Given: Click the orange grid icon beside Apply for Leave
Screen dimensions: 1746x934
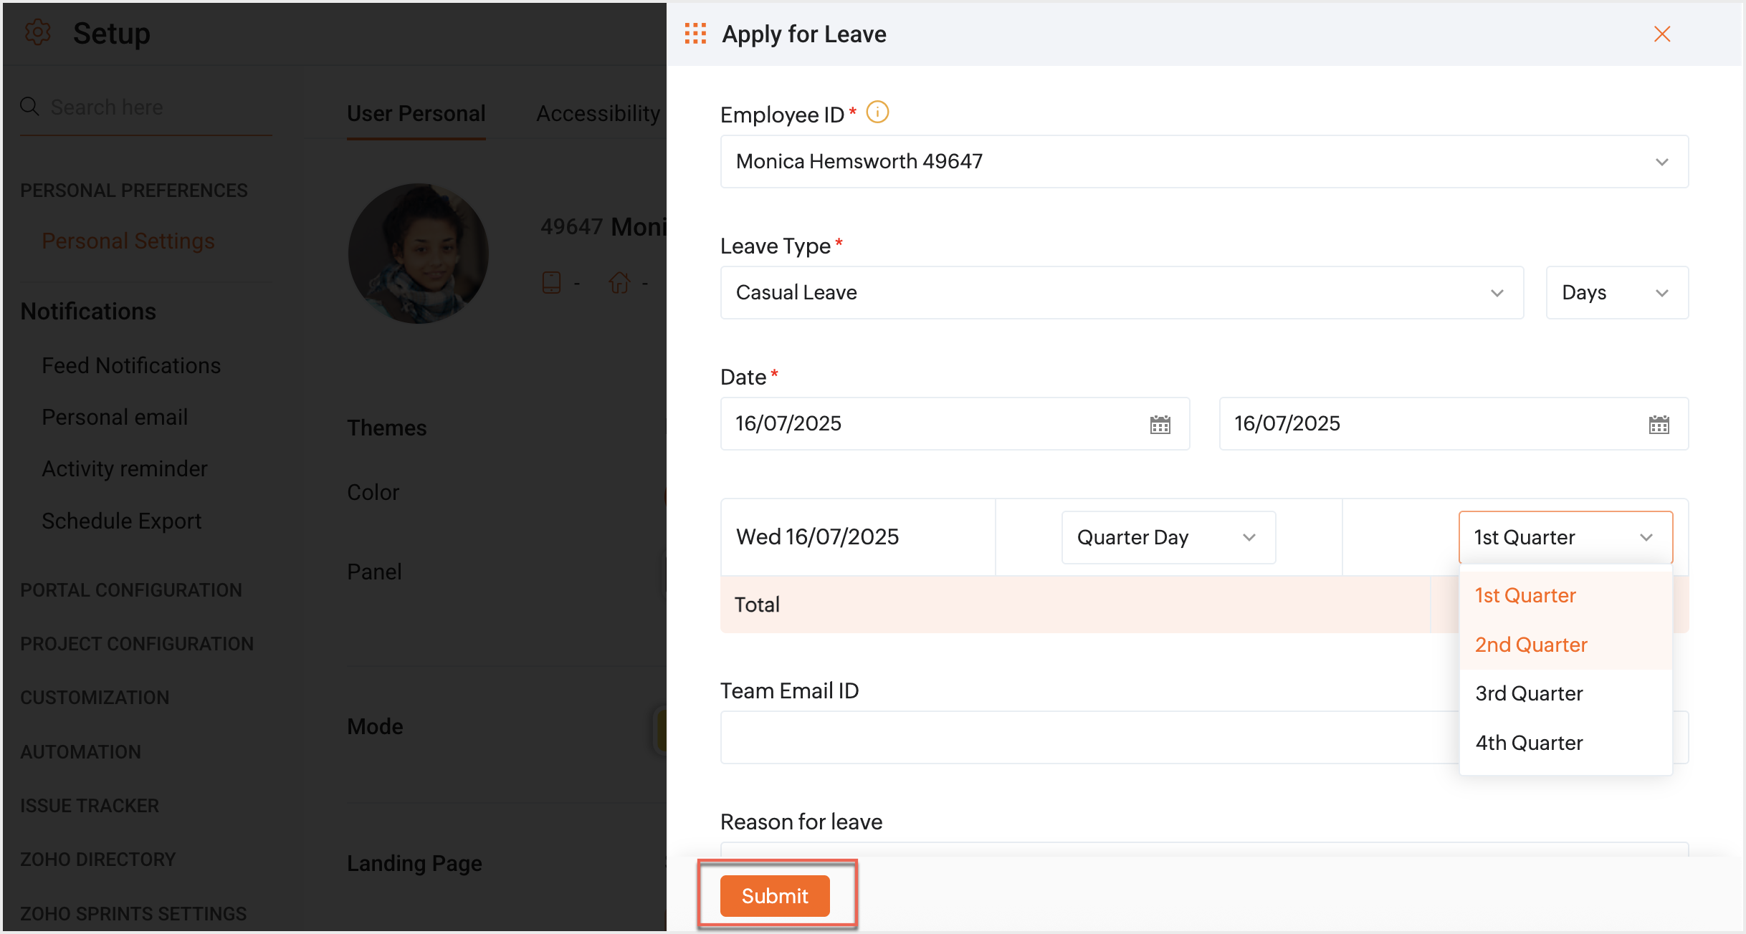Looking at the screenshot, I should click(x=695, y=34).
